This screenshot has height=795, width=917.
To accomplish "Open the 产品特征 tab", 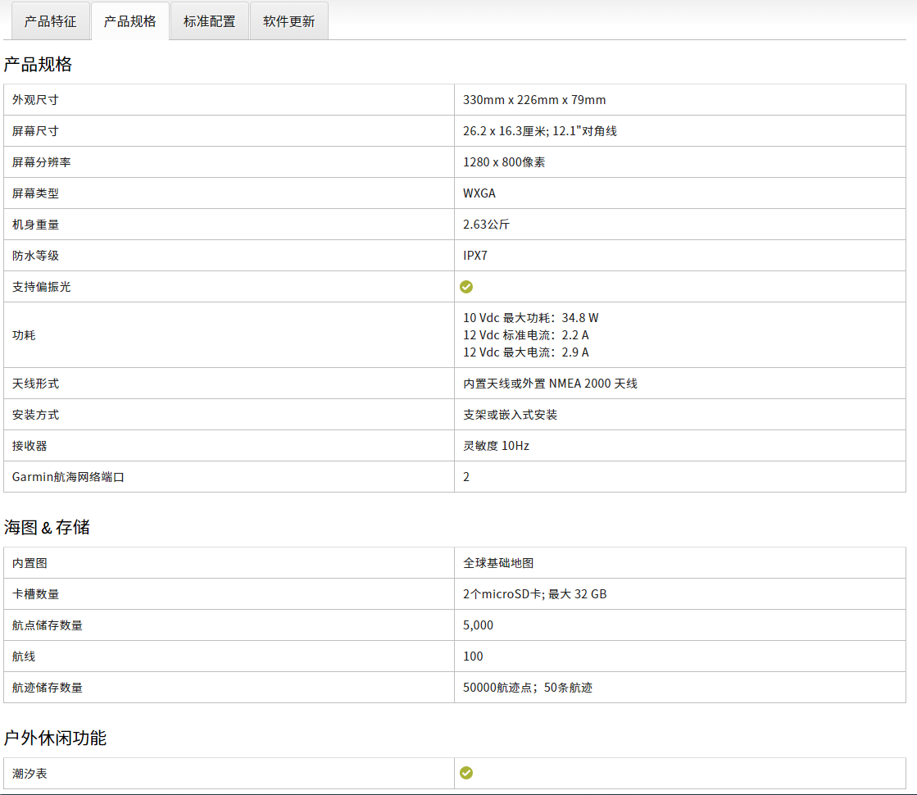I will pyautogui.click(x=50, y=21).
